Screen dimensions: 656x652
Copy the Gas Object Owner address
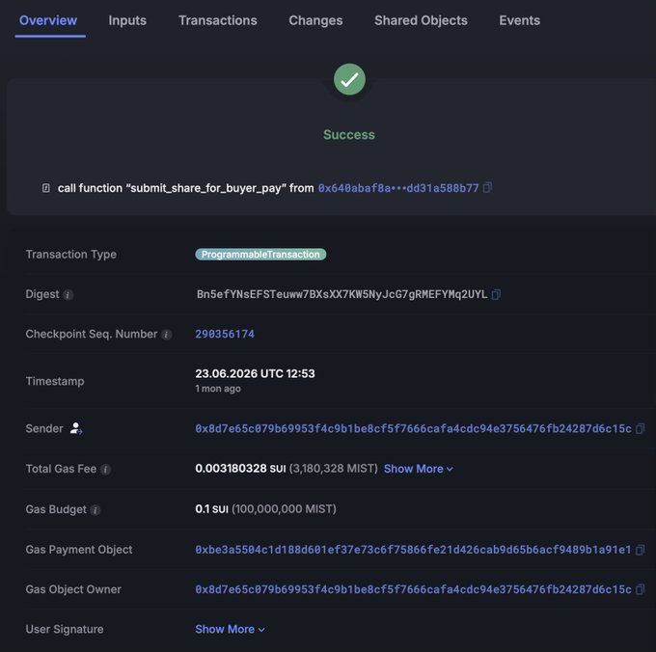coord(641,589)
